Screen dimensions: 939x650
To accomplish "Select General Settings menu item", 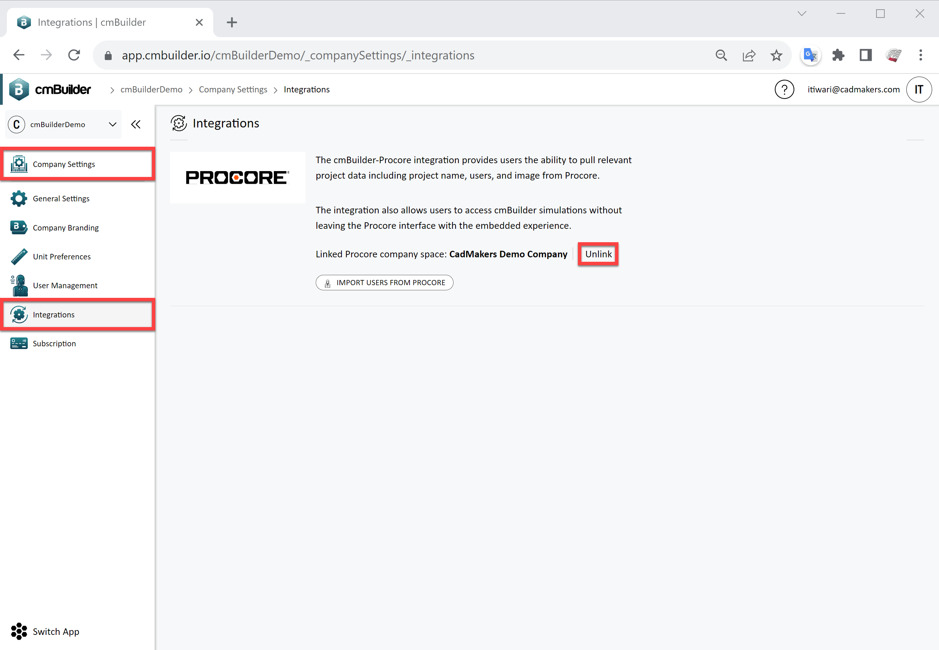I will [x=77, y=198].
